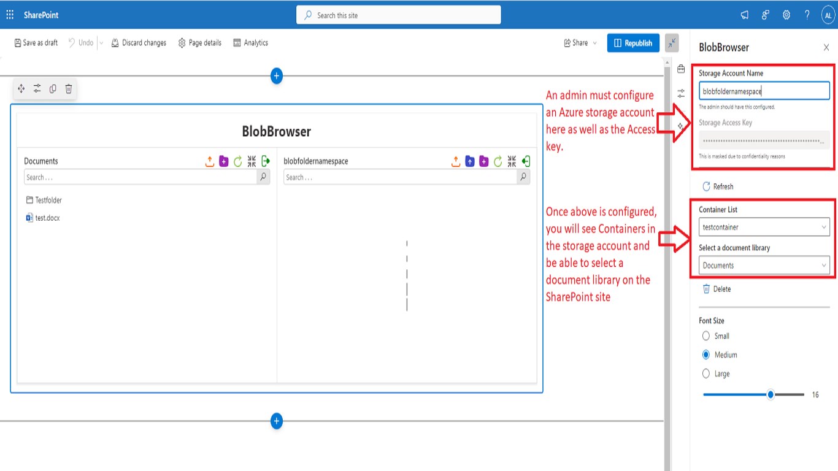Click the Delete button in property pane
838x471 pixels.
[717, 289]
